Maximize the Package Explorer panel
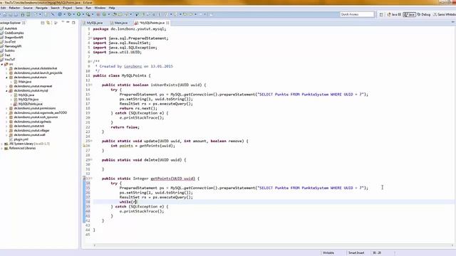The image size is (456, 256). tap(73, 22)
